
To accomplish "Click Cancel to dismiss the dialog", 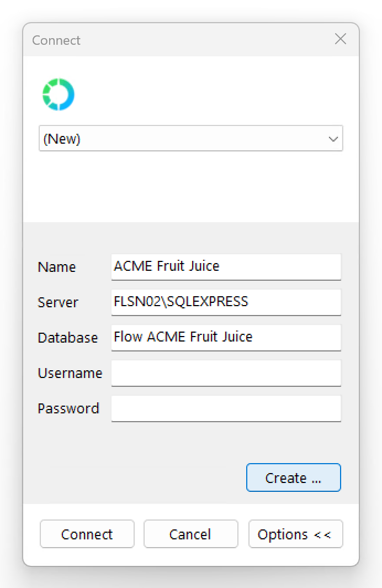I will point(190,534).
